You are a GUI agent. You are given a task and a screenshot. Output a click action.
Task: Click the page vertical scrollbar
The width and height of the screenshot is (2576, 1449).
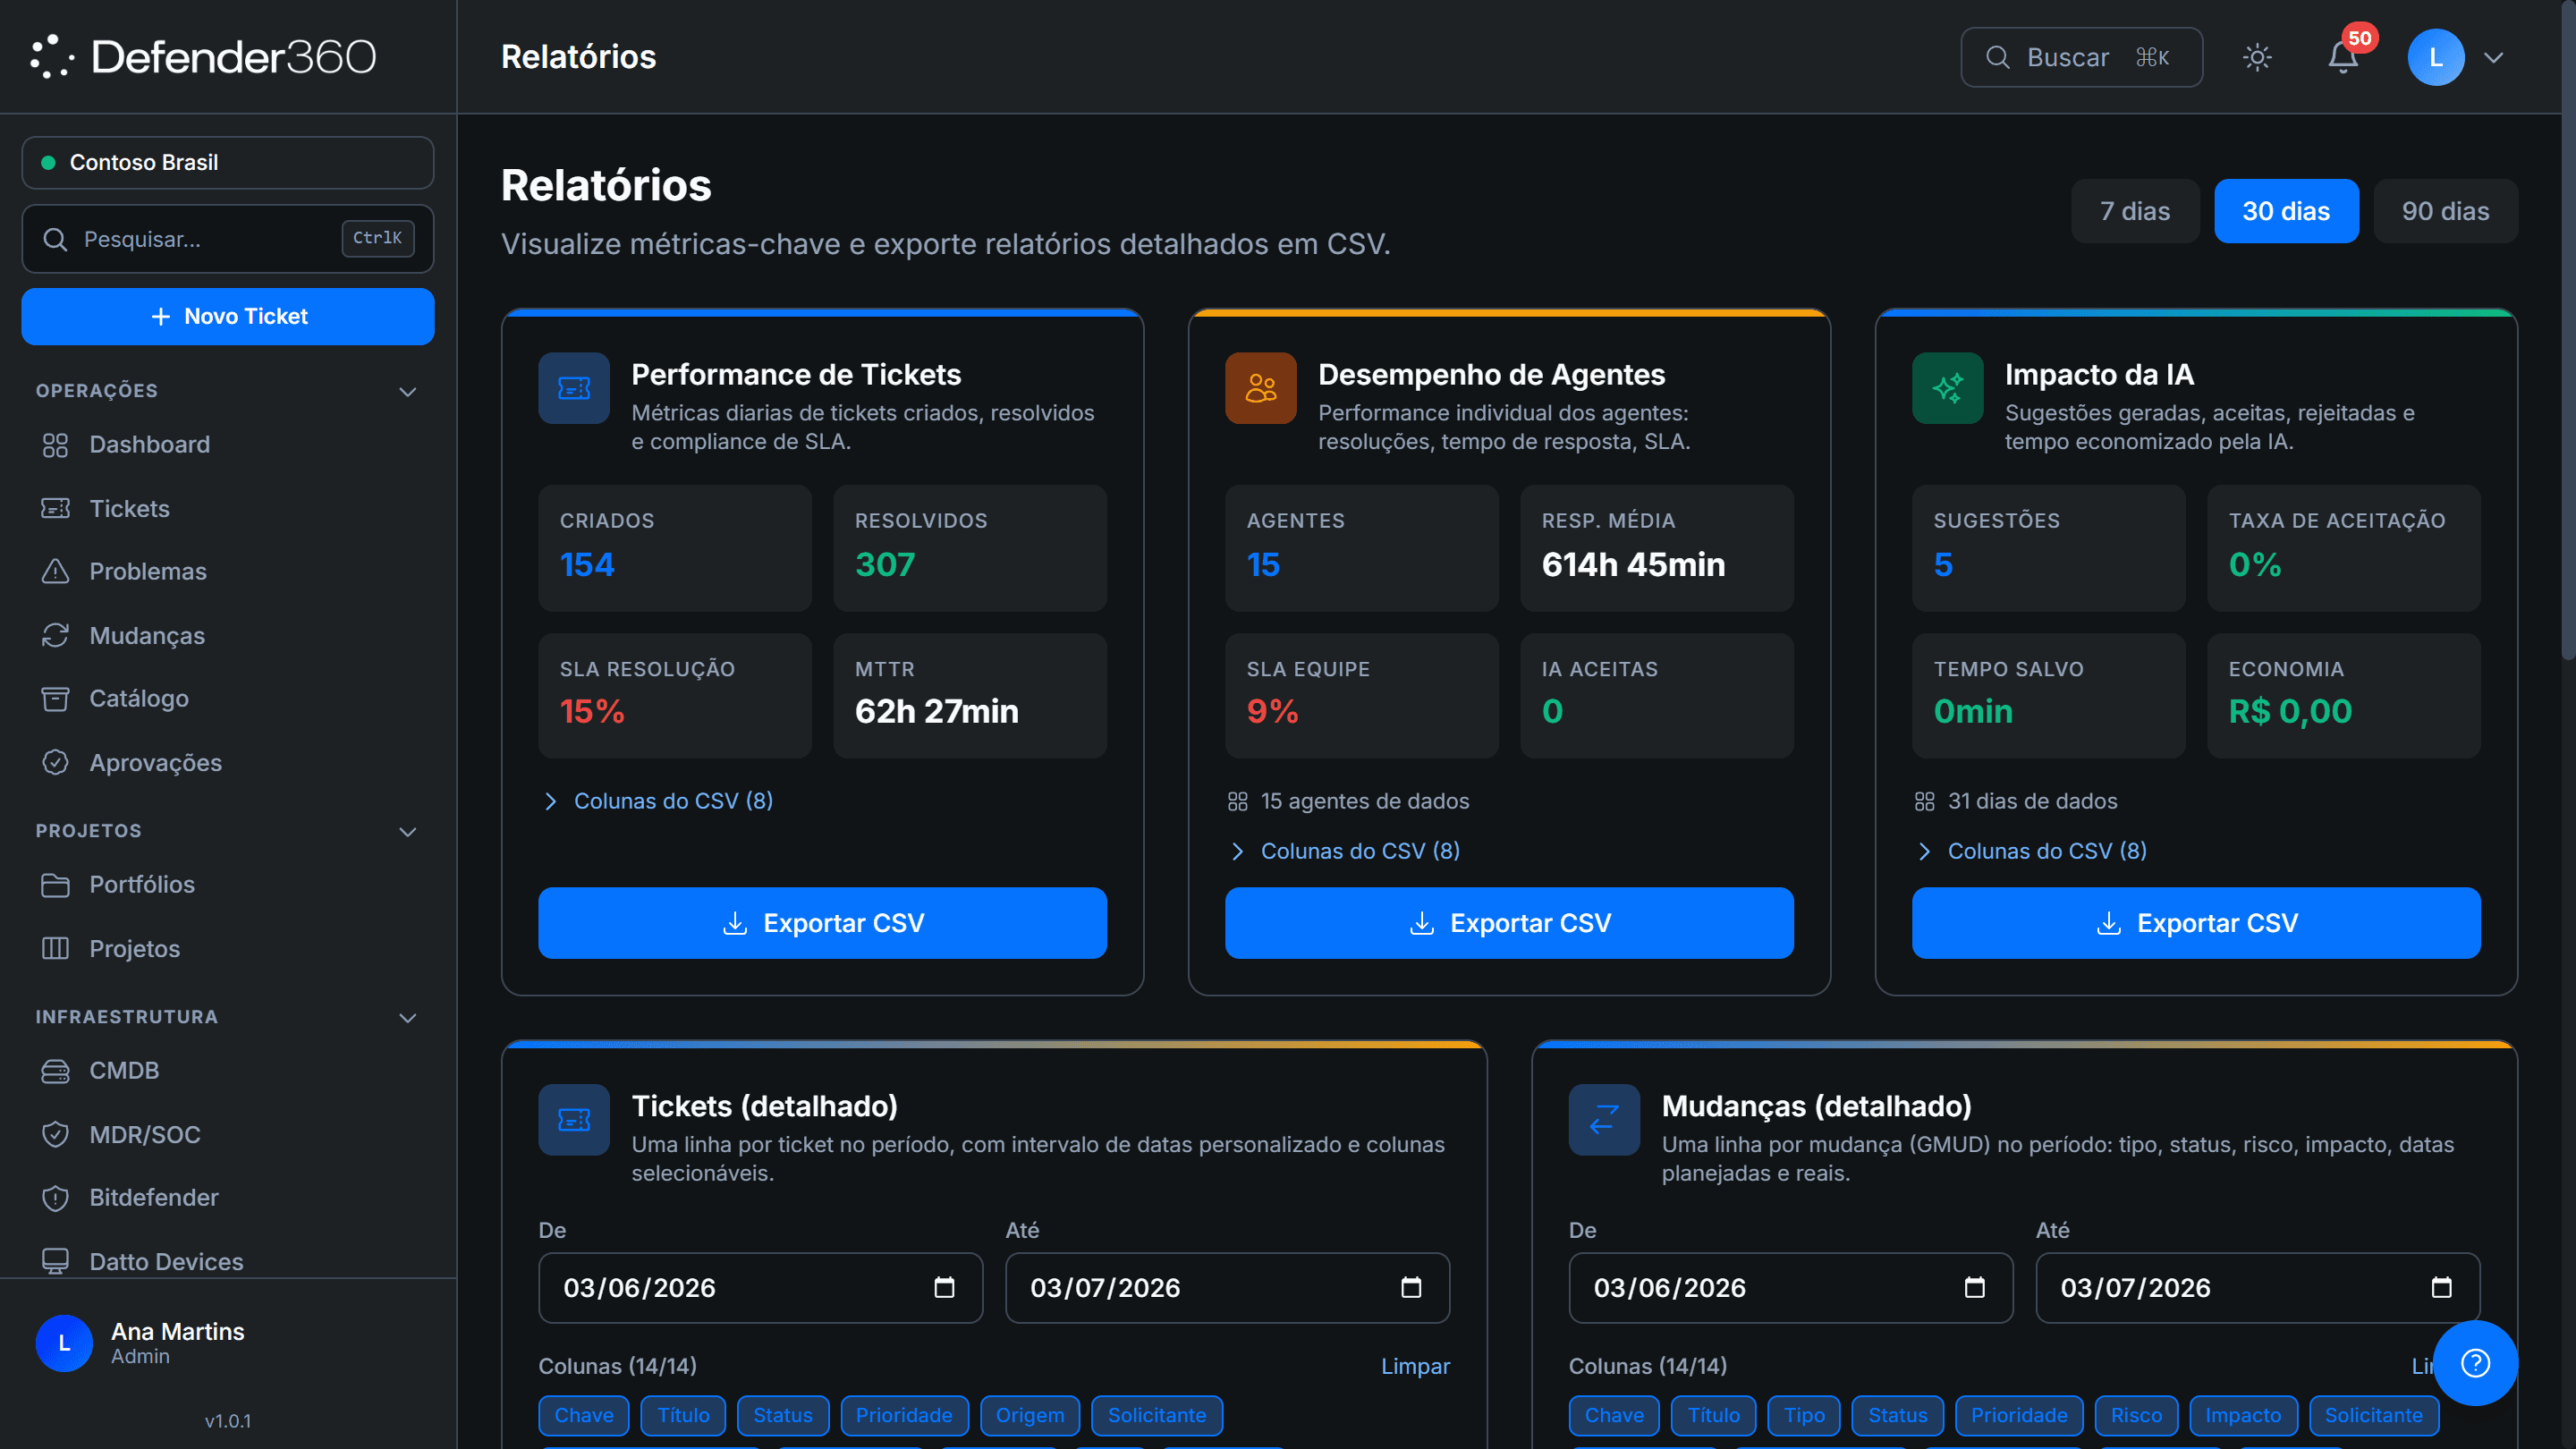(x=2568, y=330)
